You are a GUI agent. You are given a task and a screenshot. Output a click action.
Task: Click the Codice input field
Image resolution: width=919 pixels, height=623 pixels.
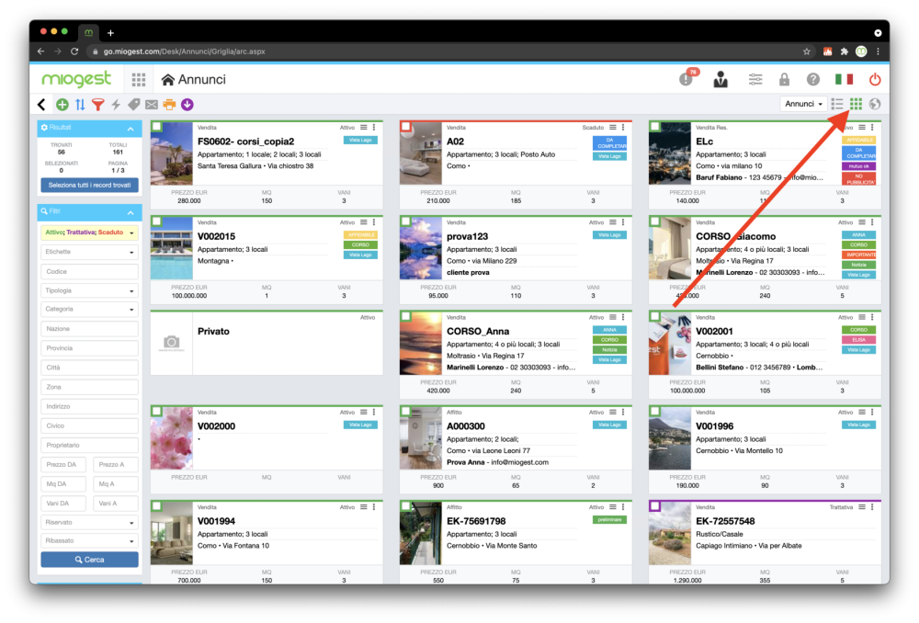[x=90, y=271]
